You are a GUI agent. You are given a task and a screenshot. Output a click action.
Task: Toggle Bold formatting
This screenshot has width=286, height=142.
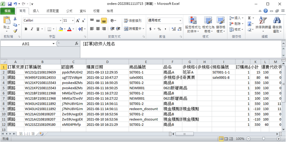(26, 29)
